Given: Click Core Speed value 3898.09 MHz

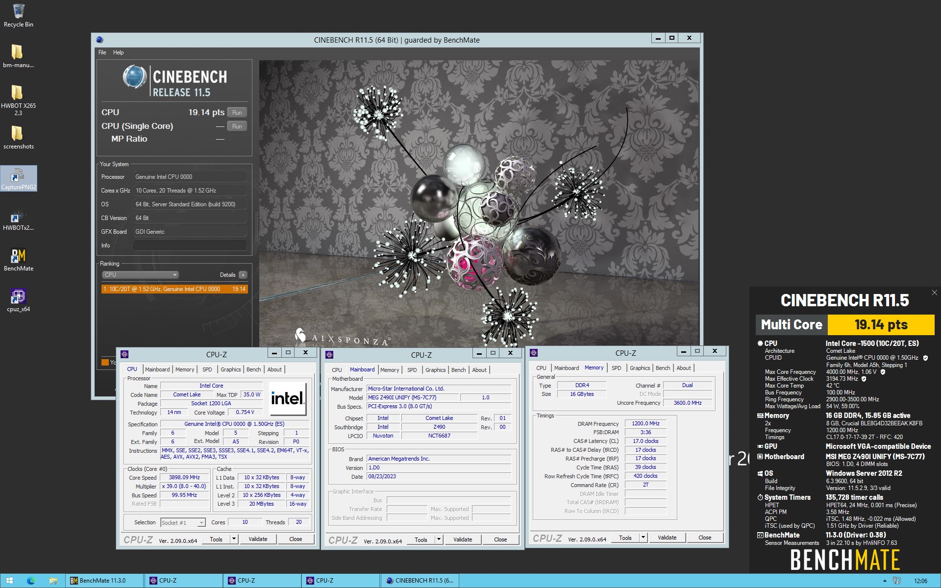Looking at the screenshot, I should point(184,477).
